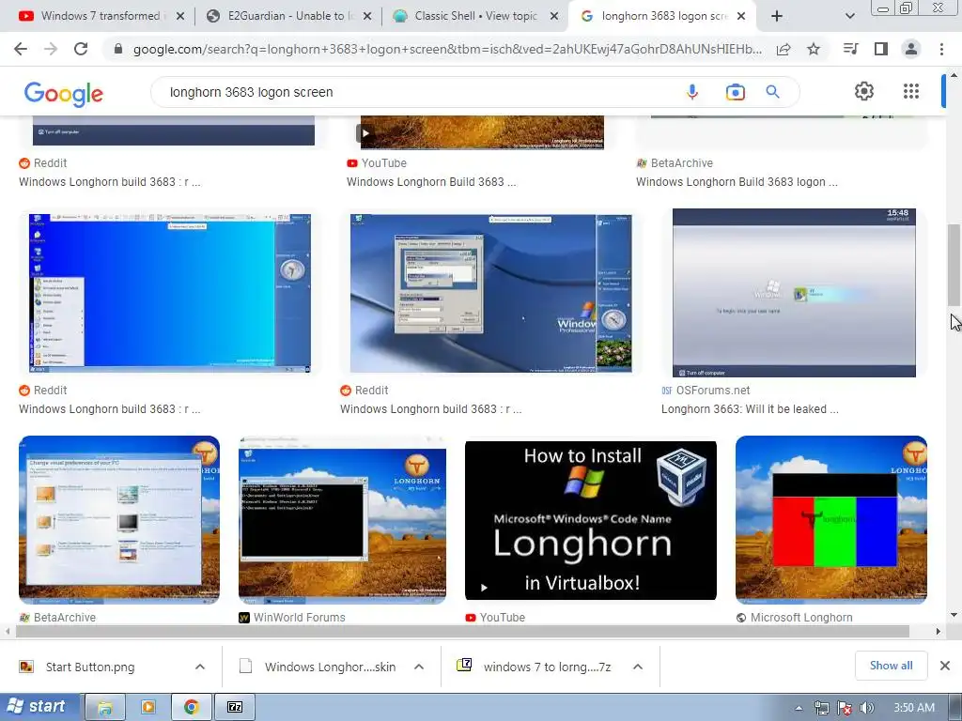View site information via the lock icon
962x721 pixels.
tap(118, 49)
